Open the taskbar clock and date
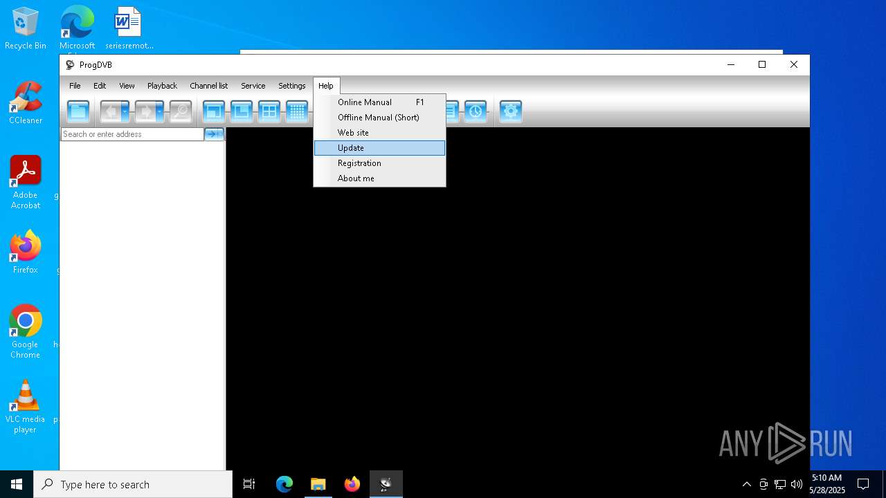 pyautogui.click(x=827, y=484)
